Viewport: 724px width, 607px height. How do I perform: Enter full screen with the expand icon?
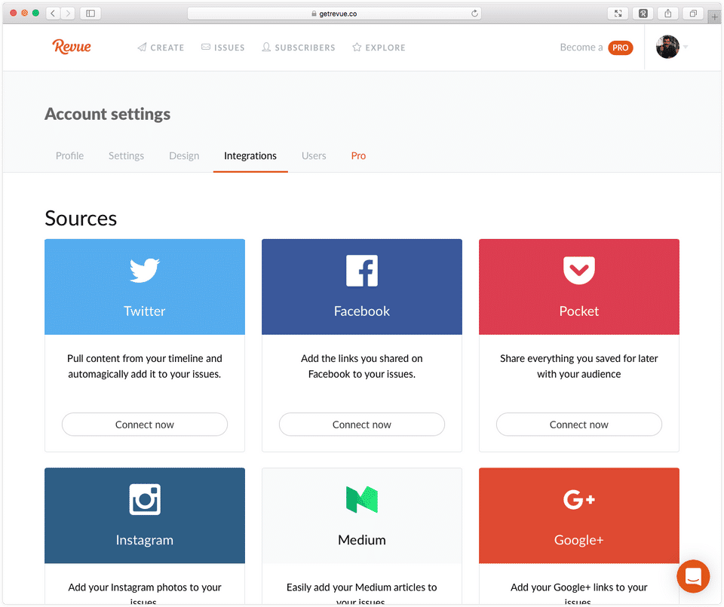[618, 14]
